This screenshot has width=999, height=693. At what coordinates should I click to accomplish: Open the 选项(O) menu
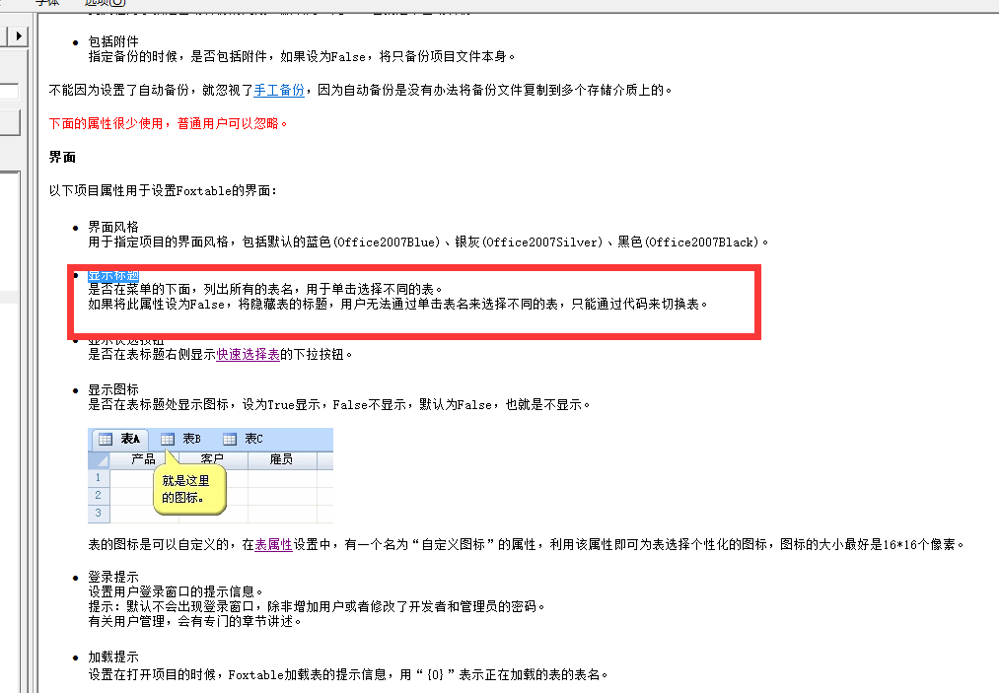point(105,3)
